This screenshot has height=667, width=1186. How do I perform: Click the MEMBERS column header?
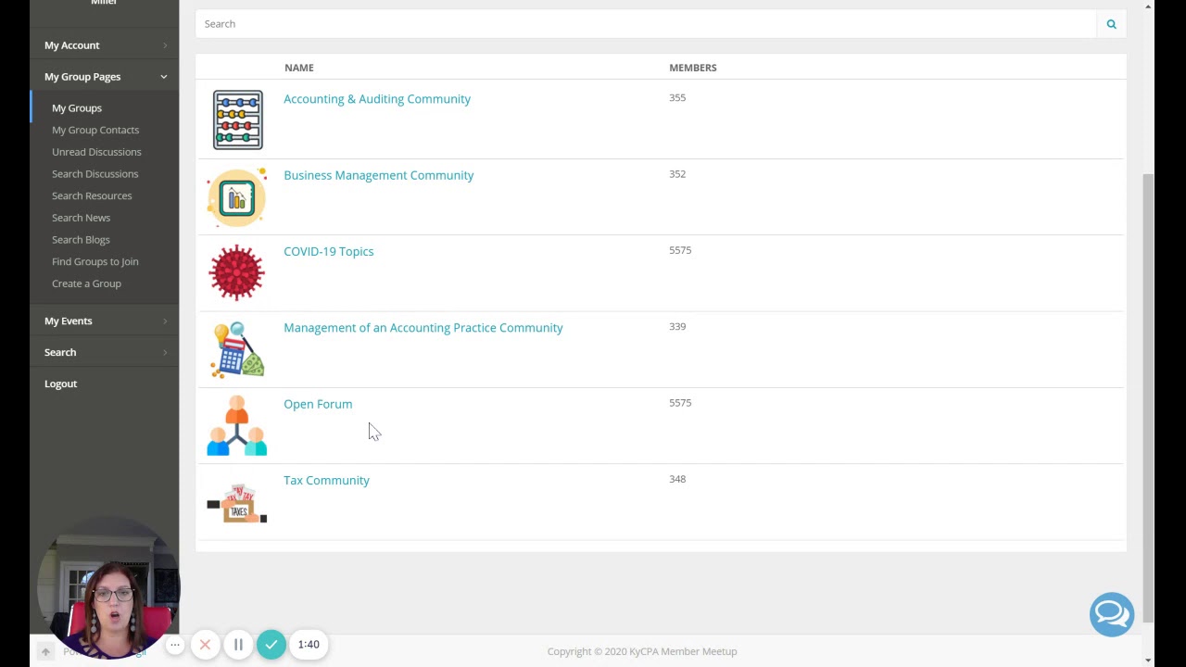point(693,68)
